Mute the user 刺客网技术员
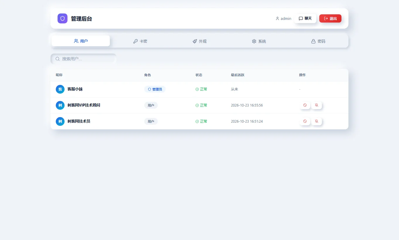The image size is (399, 240). coord(317,121)
